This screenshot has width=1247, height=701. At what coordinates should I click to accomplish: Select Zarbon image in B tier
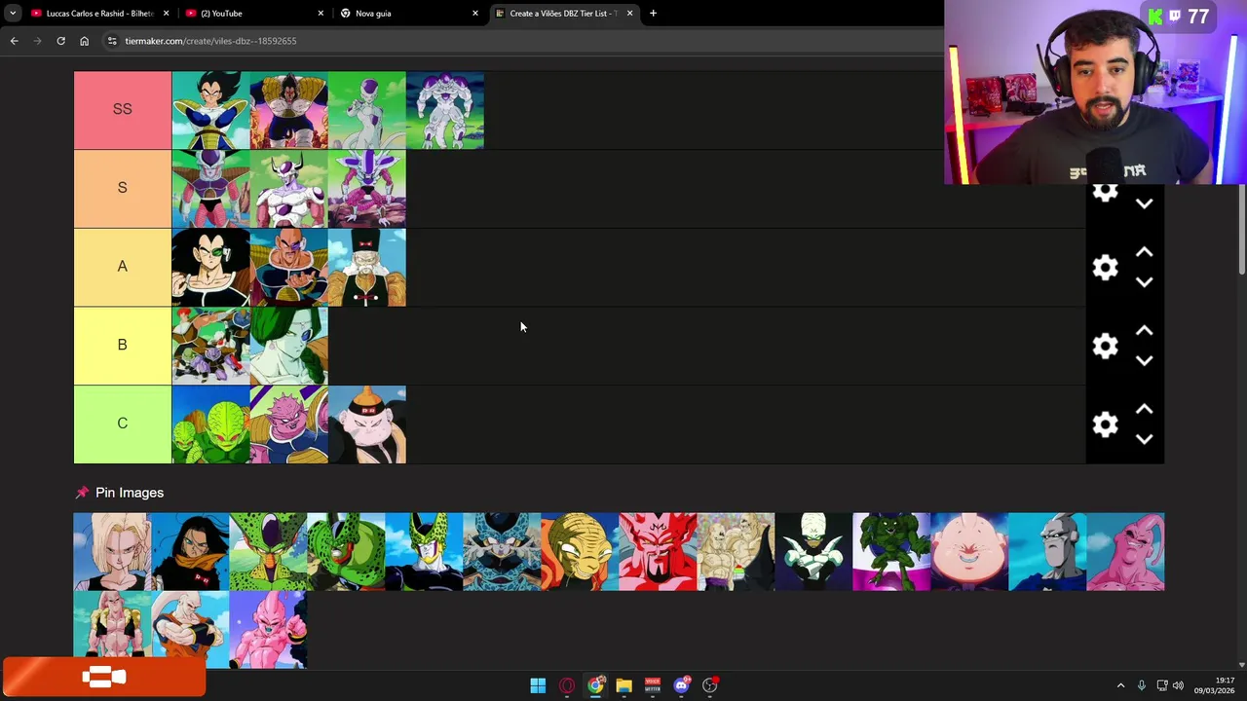(x=288, y=347)
